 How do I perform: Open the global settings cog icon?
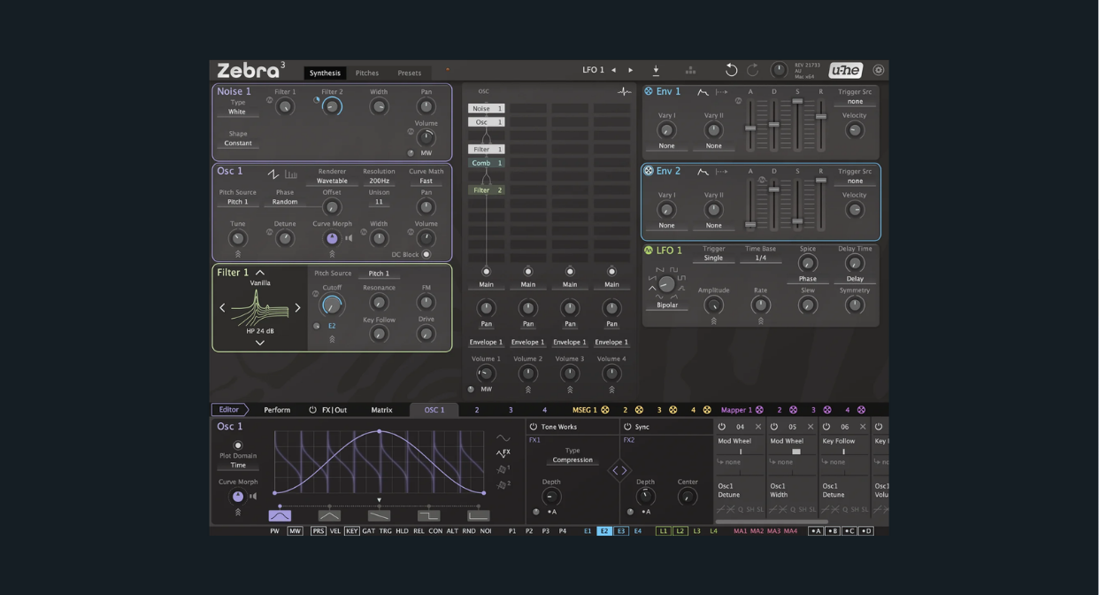tap(879, 70)
